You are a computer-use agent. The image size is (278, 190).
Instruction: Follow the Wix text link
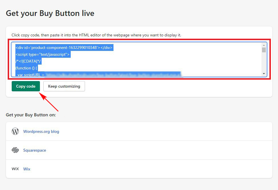click(27, 169)
